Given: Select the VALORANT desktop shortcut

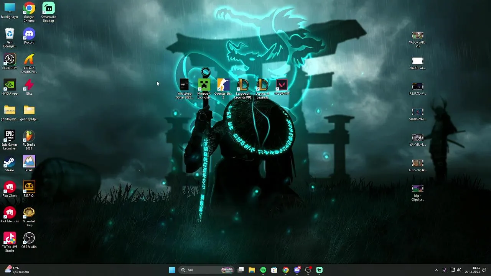Looking at the screenshot, I should tap(282, 87).
